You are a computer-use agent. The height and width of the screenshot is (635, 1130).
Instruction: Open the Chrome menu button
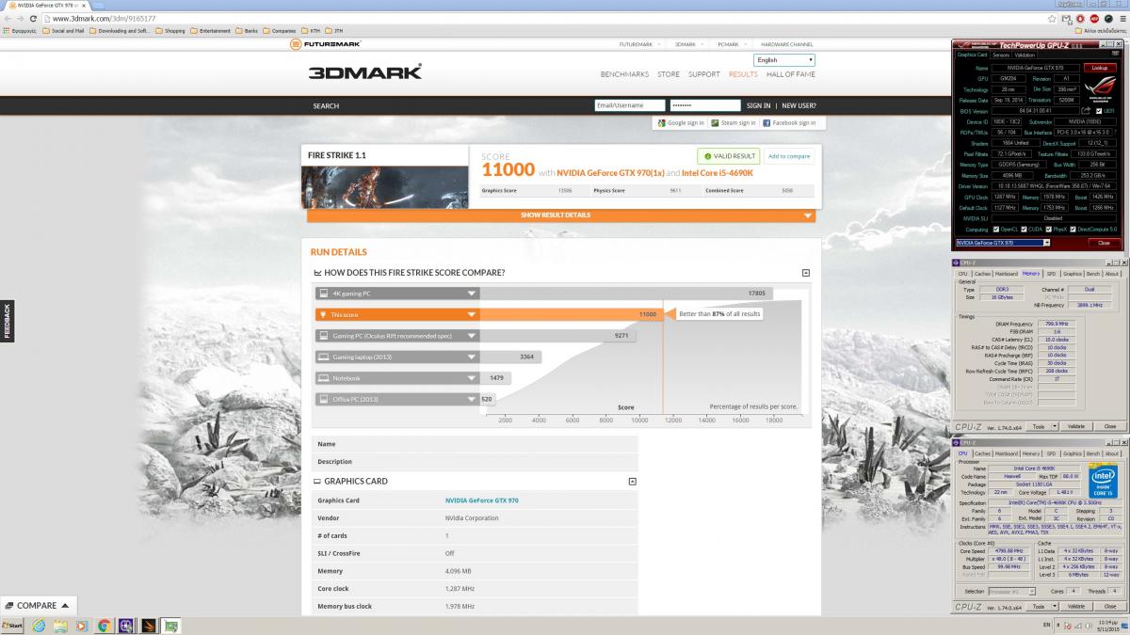point(1122,18)
